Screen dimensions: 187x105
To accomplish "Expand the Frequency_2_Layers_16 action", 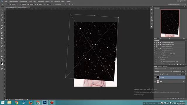I will (160, 46).
